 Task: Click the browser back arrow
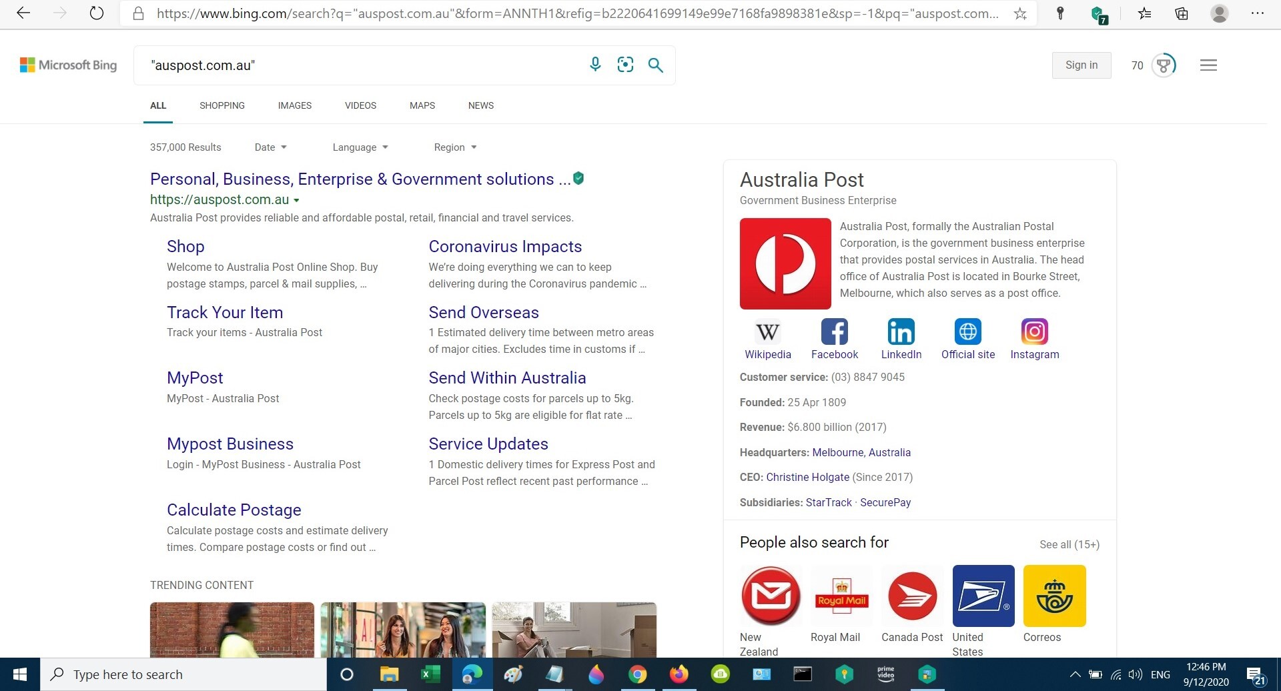23,13
